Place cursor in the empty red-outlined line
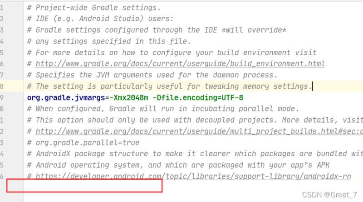 coord(93,186)
